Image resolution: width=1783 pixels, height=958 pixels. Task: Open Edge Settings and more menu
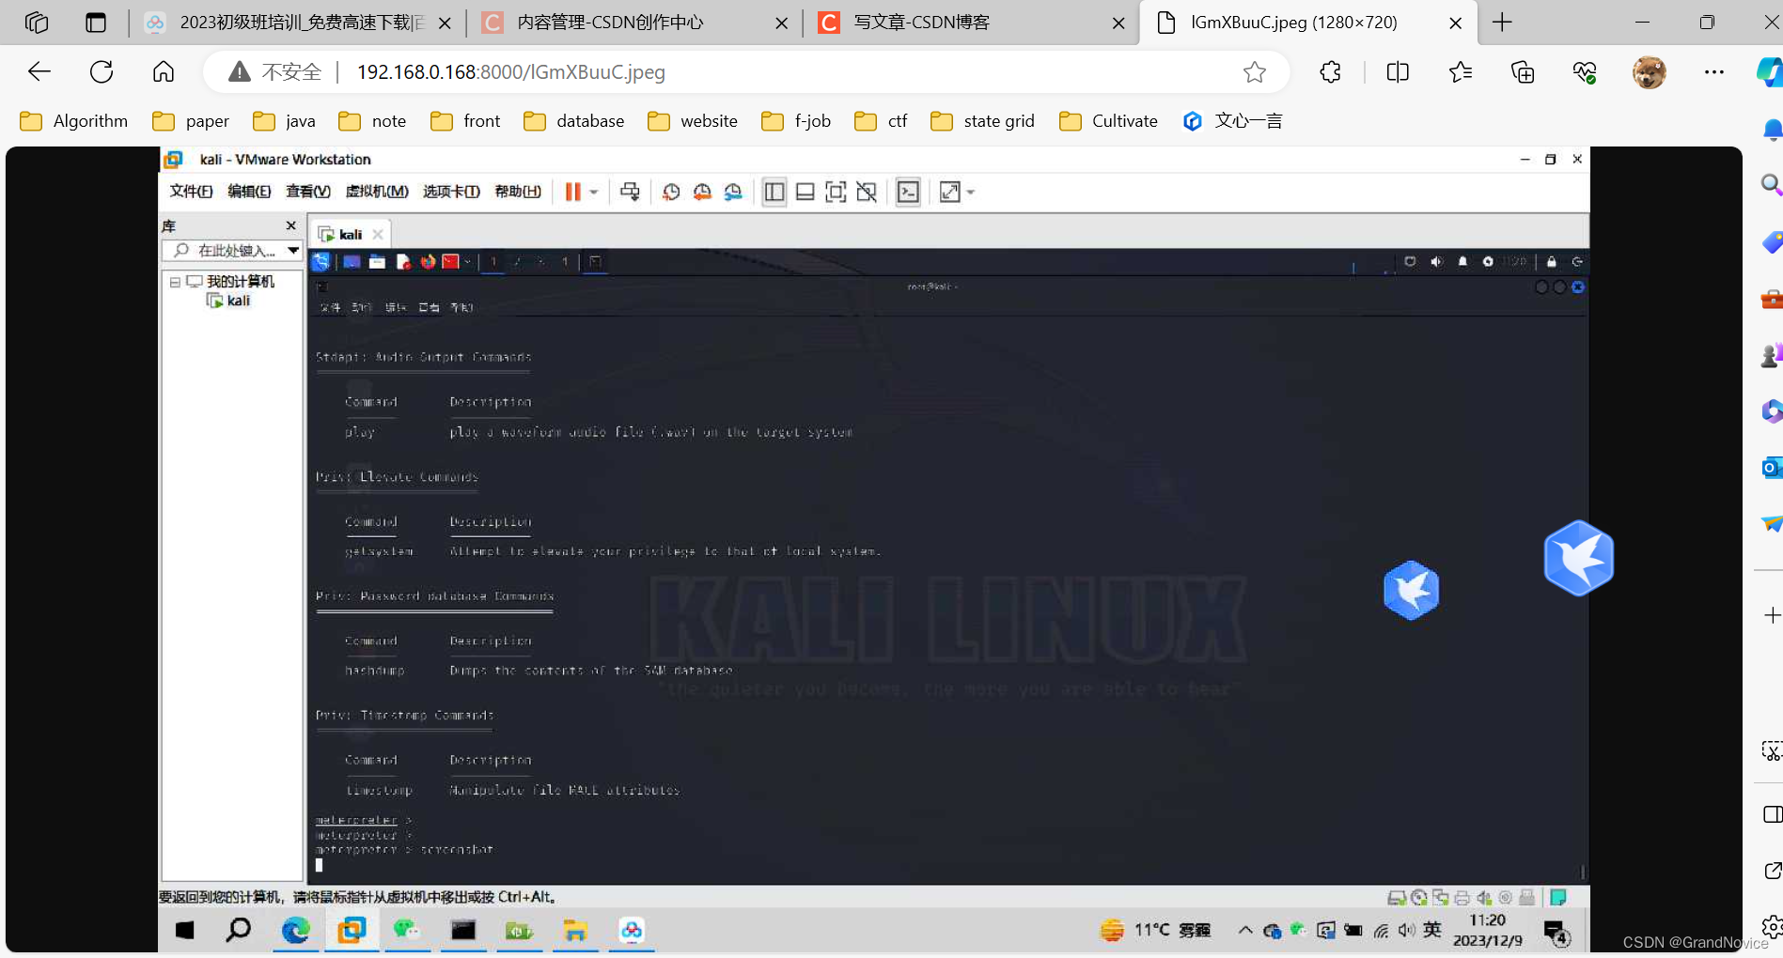click(x=1714, y=71)
